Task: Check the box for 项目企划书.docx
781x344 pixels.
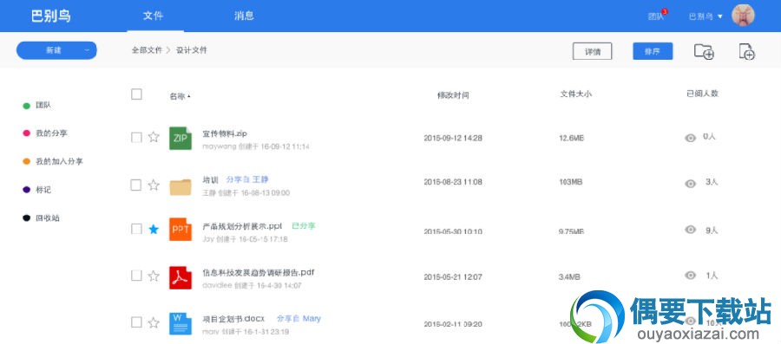Action: (x=136, y=322)
